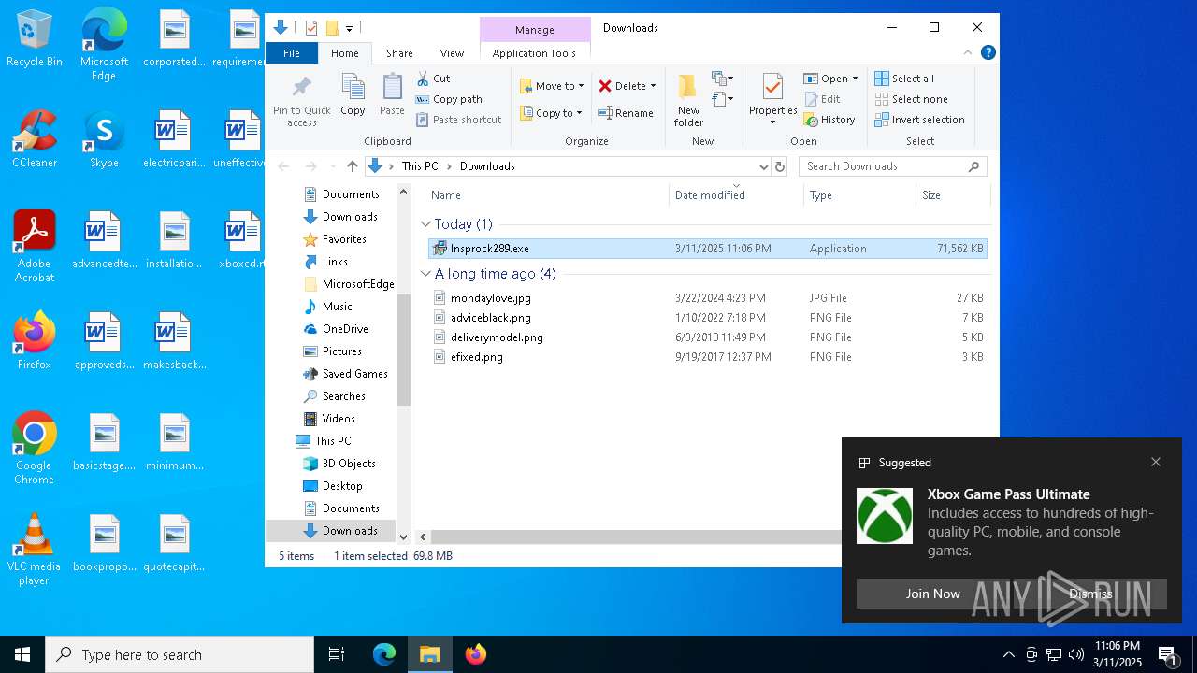Sort by Date modified column
Image resolution: width=1197 pixels, height=673 pixels.
tap(710, 195)
